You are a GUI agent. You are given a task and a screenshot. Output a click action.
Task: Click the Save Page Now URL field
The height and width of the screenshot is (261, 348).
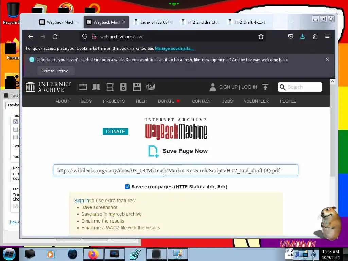tap(176, 171)
